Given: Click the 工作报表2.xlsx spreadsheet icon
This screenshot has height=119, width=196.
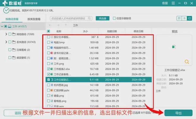Looking at the screenshot, I should 52,69.
